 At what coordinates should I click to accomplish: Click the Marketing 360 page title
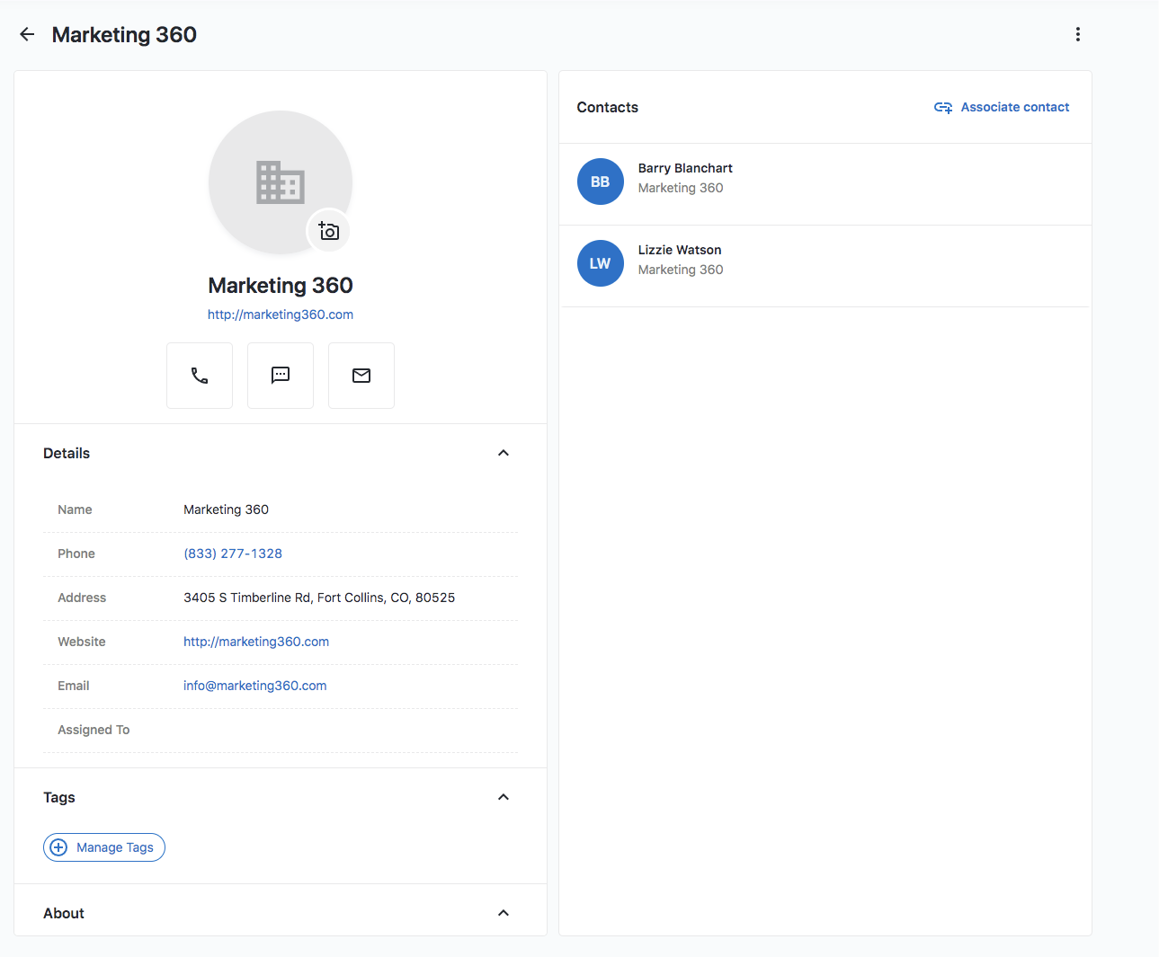coord(124,34)
